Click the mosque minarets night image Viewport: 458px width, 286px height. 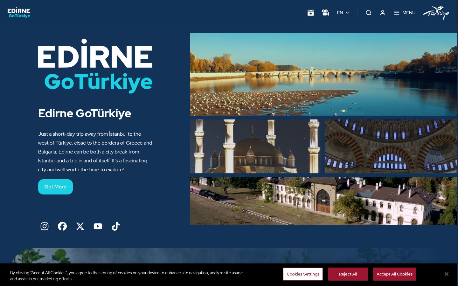255,146
